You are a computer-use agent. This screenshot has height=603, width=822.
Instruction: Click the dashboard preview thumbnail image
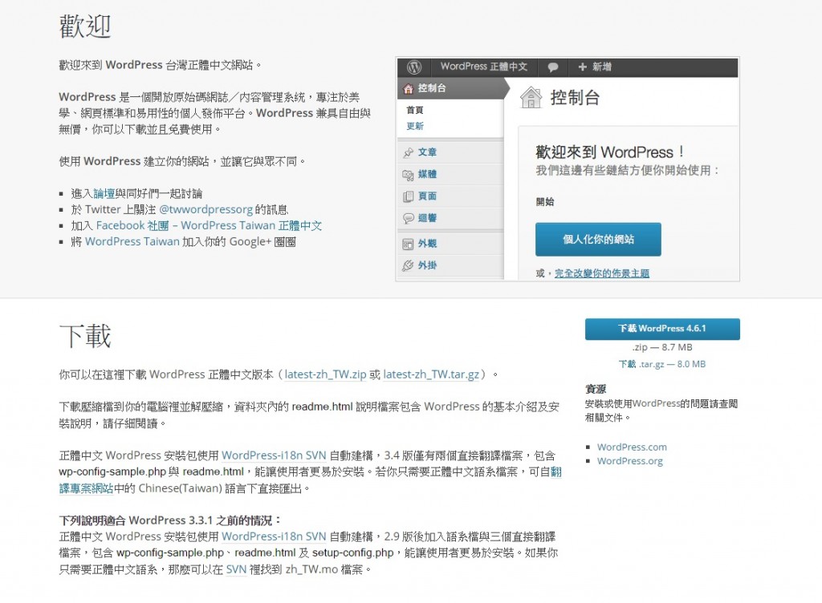coord(568,168)
